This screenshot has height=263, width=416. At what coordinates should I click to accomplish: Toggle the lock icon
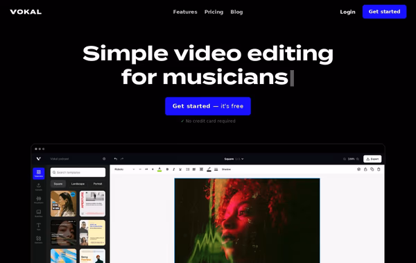[x=365, y=169]
